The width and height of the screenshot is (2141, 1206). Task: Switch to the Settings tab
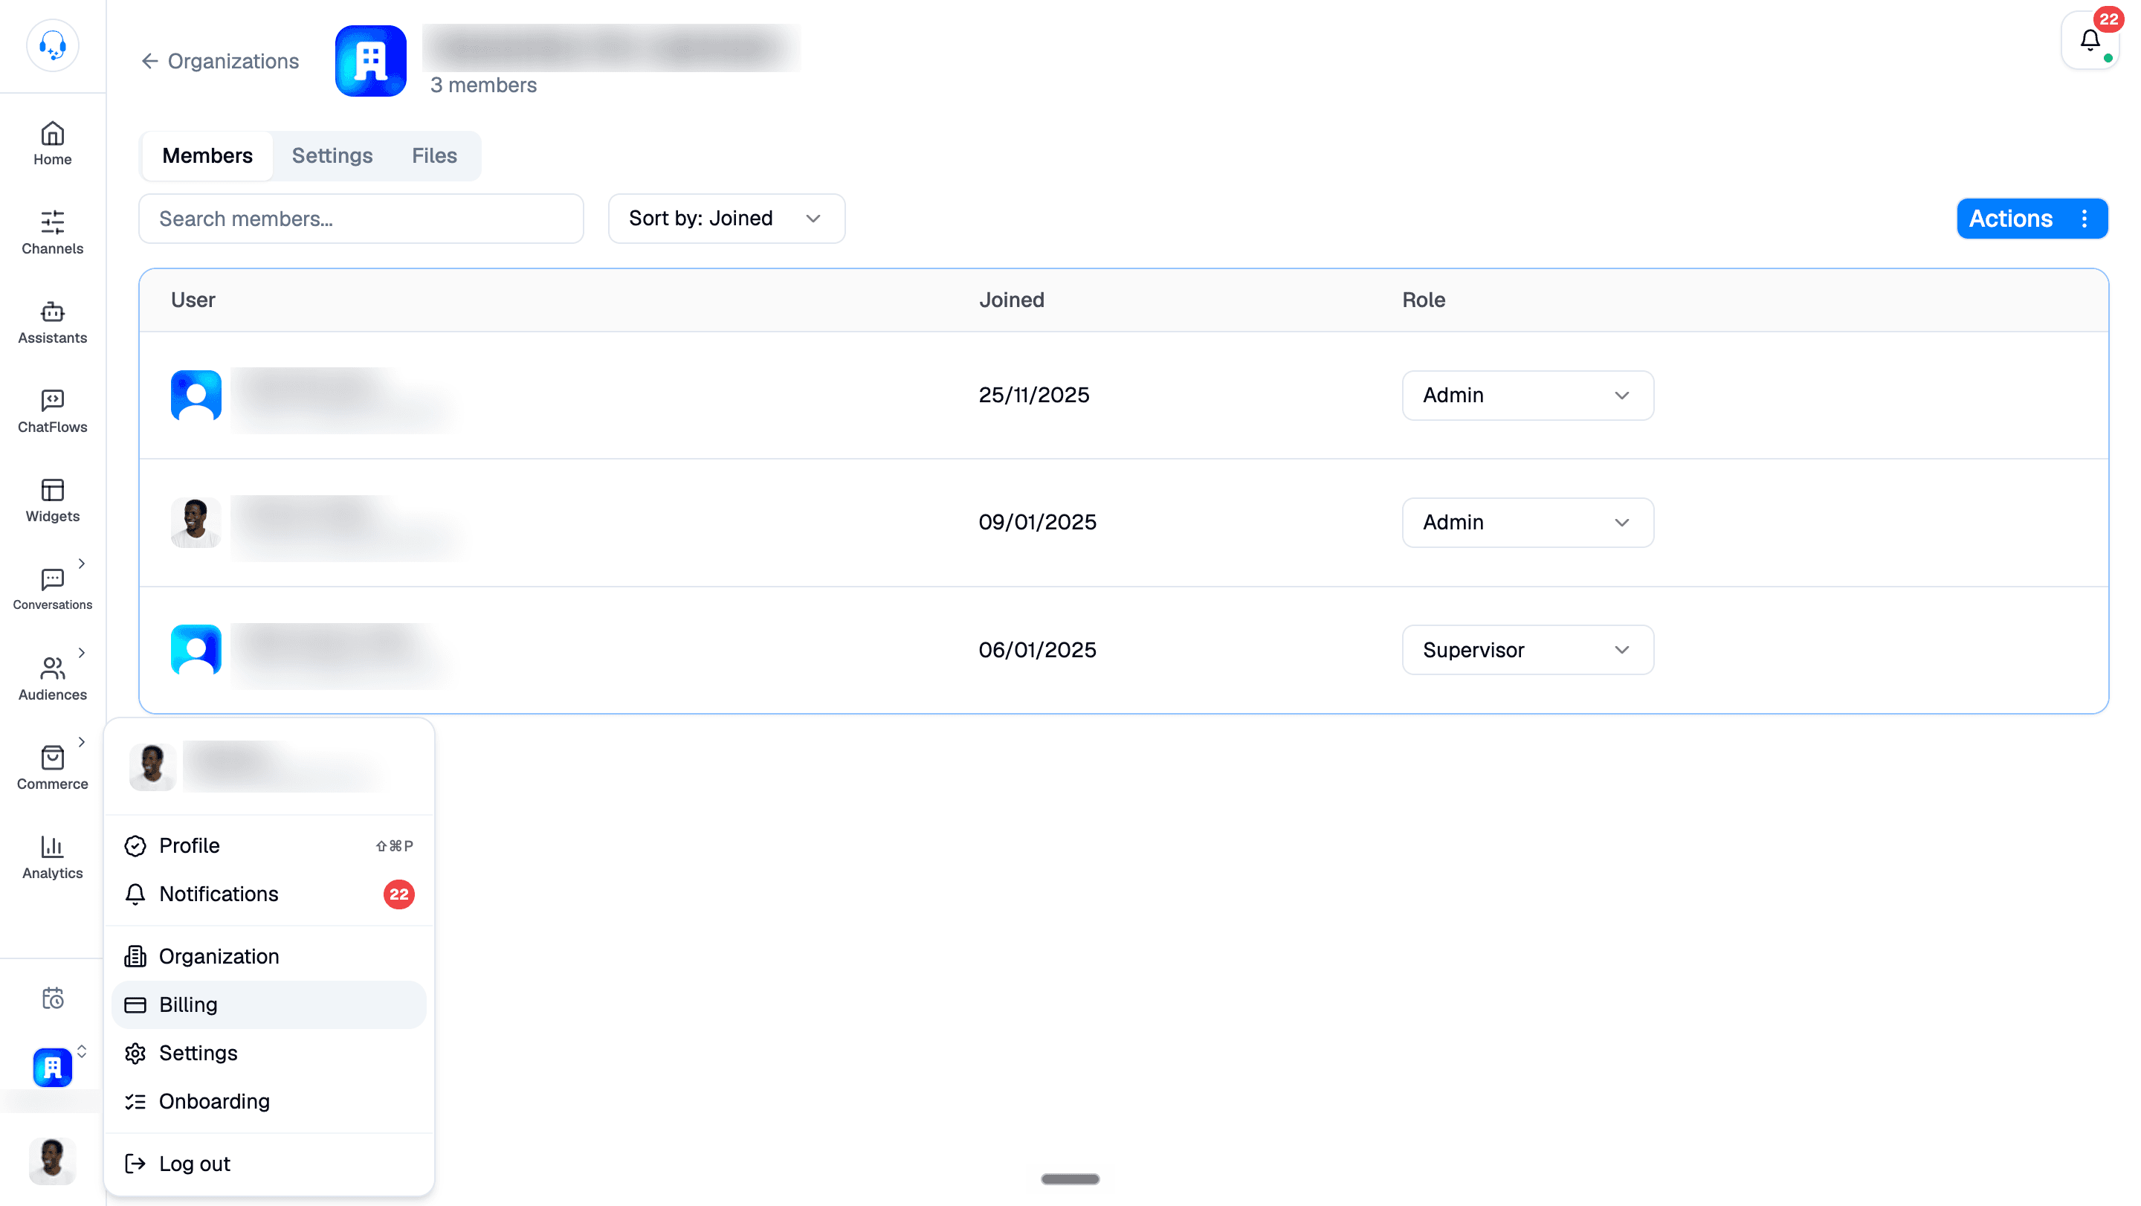point(332,155)
